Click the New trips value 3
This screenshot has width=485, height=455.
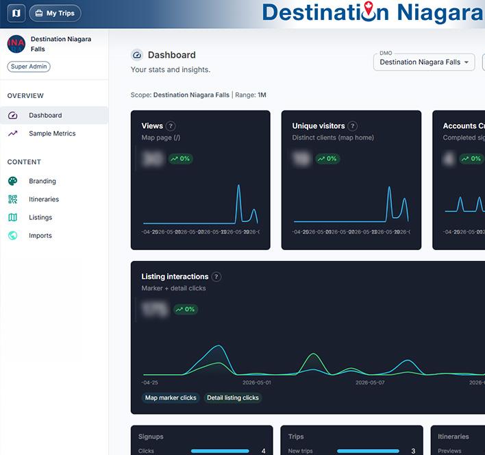point(414,452)
